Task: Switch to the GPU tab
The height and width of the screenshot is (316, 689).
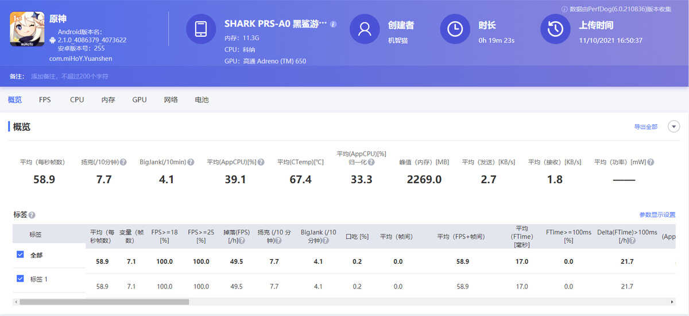Action: pyautogui.click(x=140, y=99)
